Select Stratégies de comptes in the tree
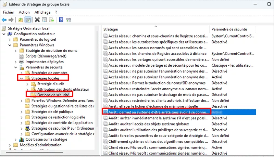 [49, 73]
